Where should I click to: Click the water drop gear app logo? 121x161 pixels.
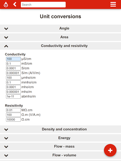(x=6, y=4)
